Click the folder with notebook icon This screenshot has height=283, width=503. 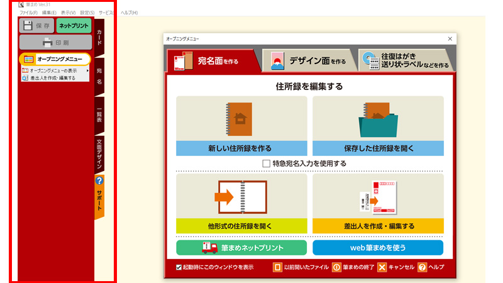[x=378, y=119]
